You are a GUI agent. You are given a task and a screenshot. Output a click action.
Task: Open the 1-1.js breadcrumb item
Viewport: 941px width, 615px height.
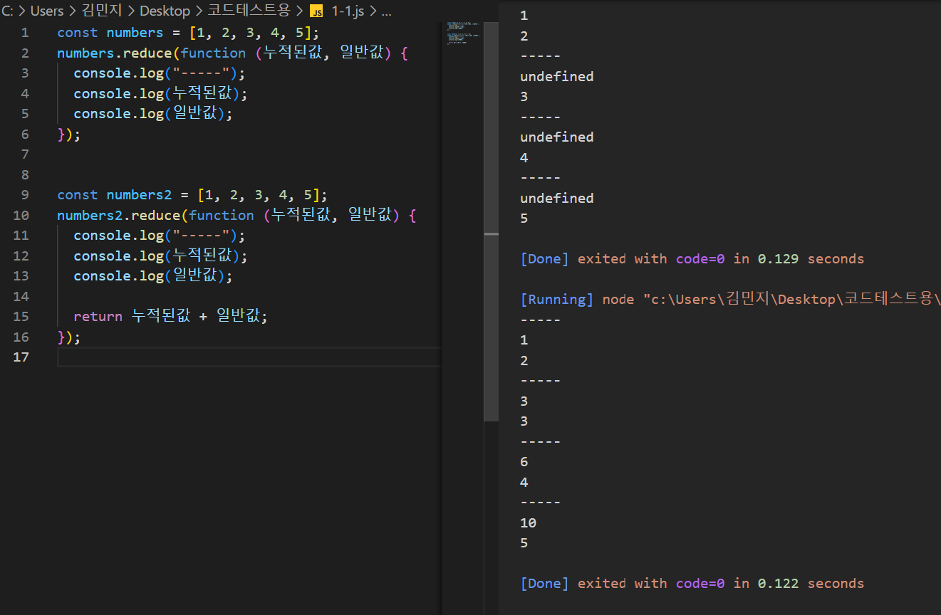(x=348, y=11)
